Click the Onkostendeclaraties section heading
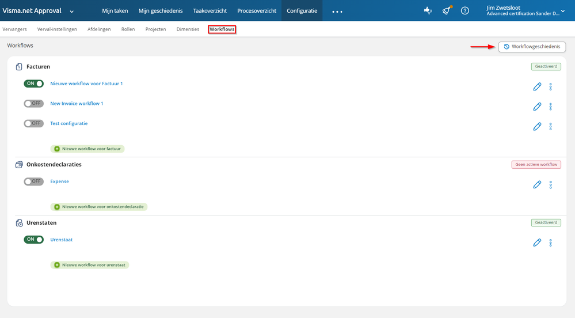Viewport: 575px width, 318px height. click(54, 165)
